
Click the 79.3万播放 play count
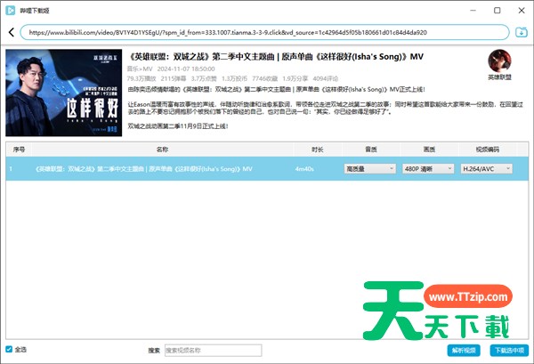click(142, 78)
